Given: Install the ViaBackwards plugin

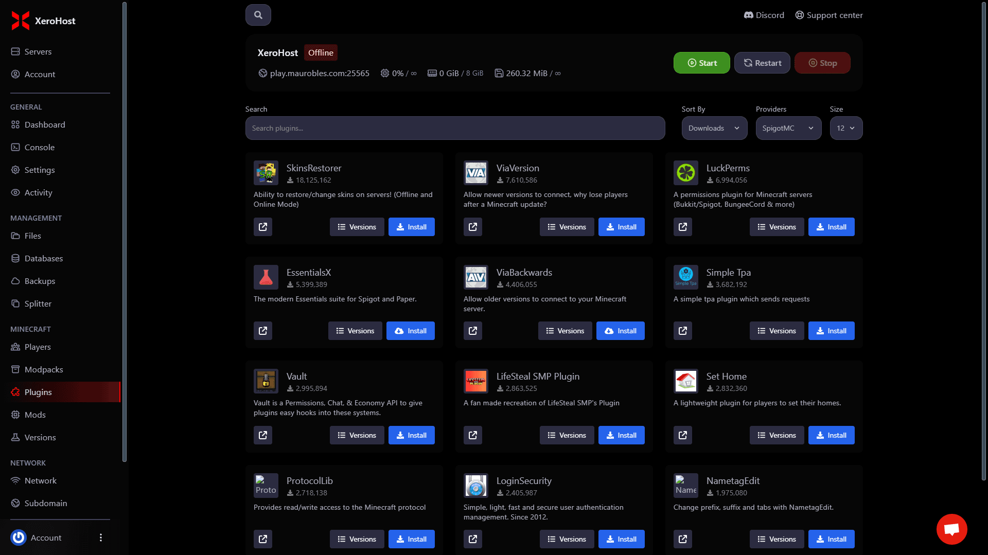Looking at the screenshot, I should point(620,331).
